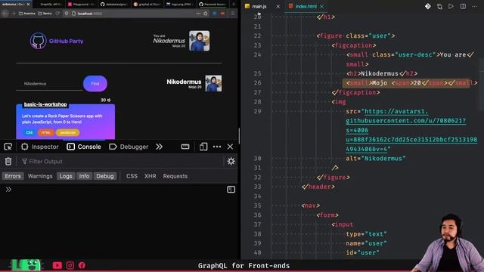Switch to the Personal Access browser tab
The image size is (484, 272).
(x=213, y=5)
